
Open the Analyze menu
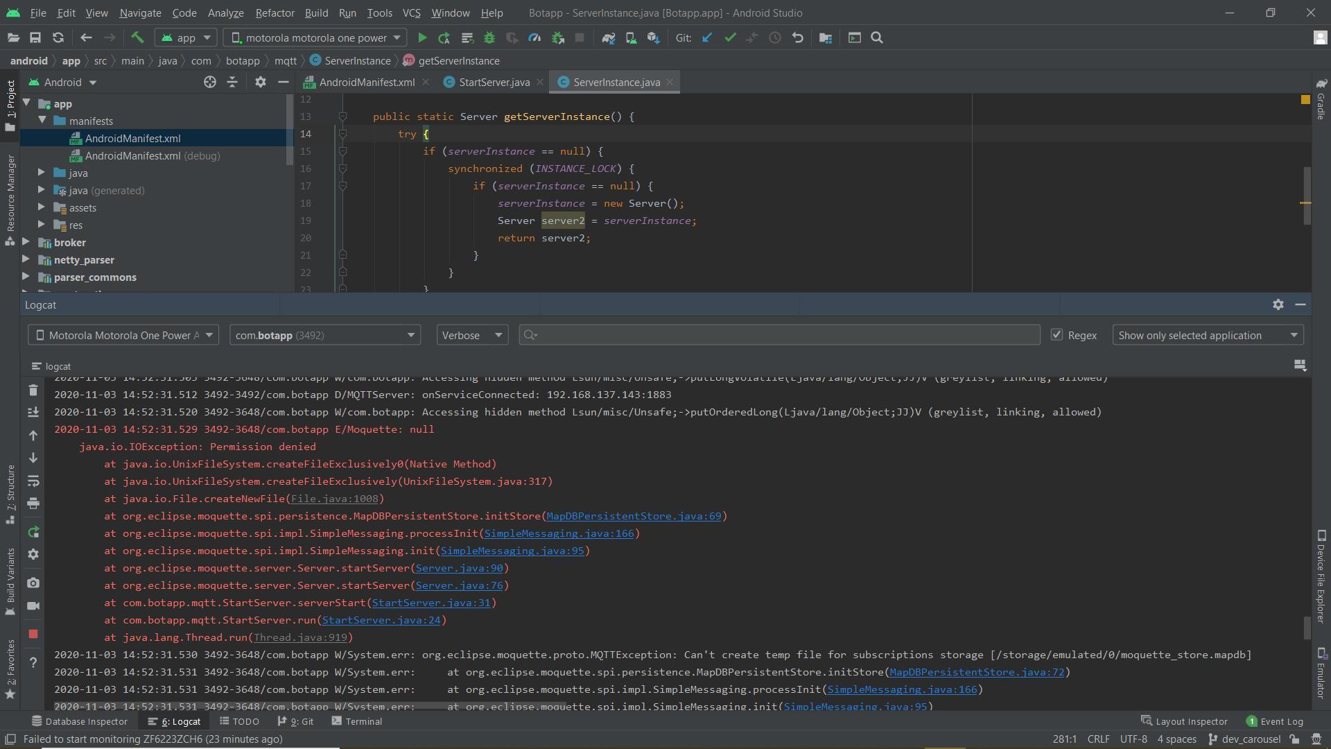pos(225,12)
